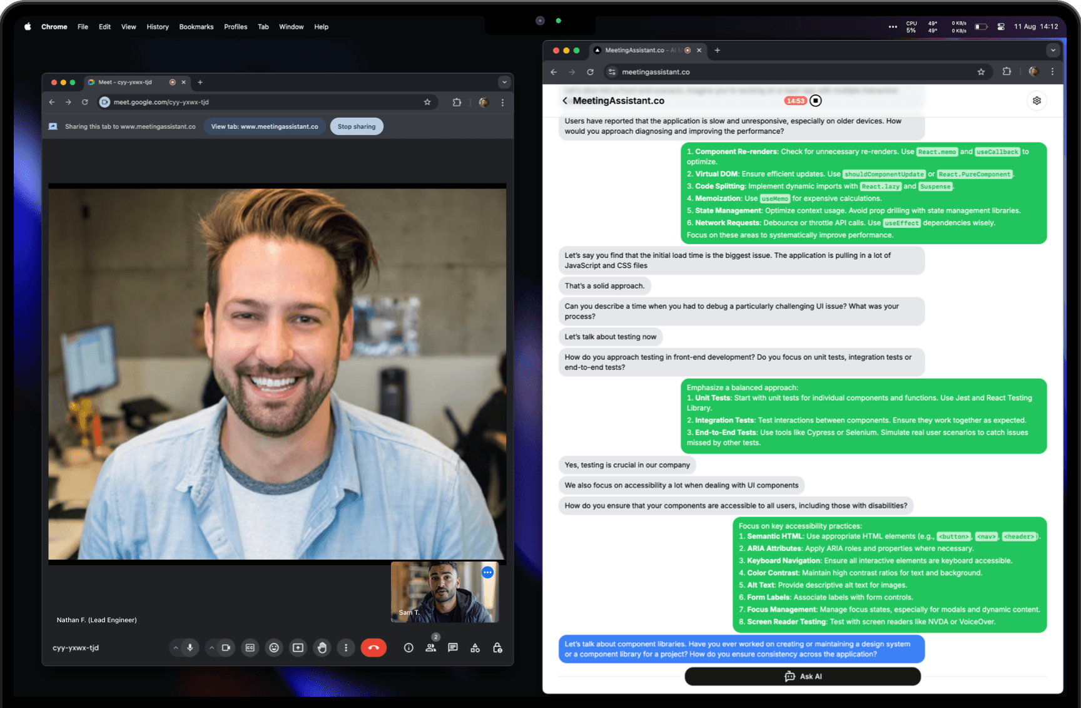Click the three-dots menu bar overflow

(x=893, y=27)
